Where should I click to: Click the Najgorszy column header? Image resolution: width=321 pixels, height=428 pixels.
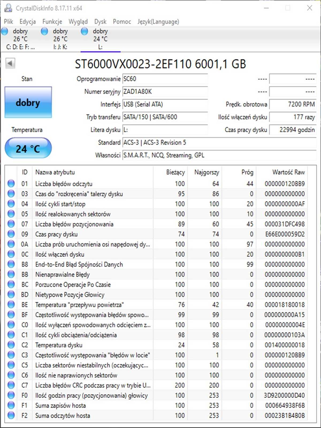(205, 172)
